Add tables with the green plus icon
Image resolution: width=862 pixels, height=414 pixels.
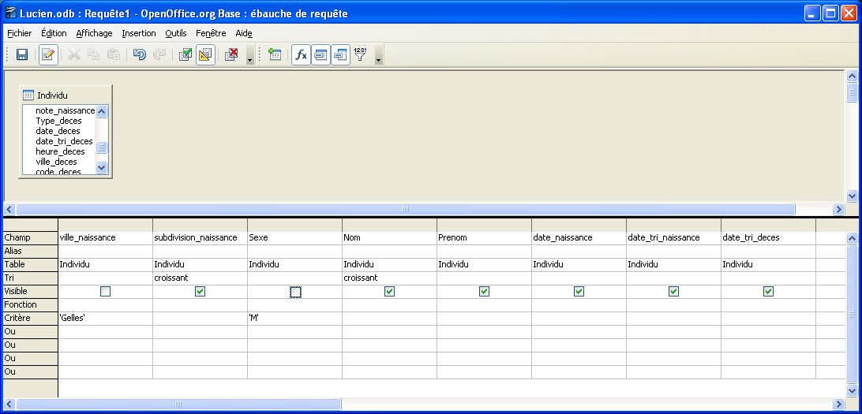click(x=275, y=55)
